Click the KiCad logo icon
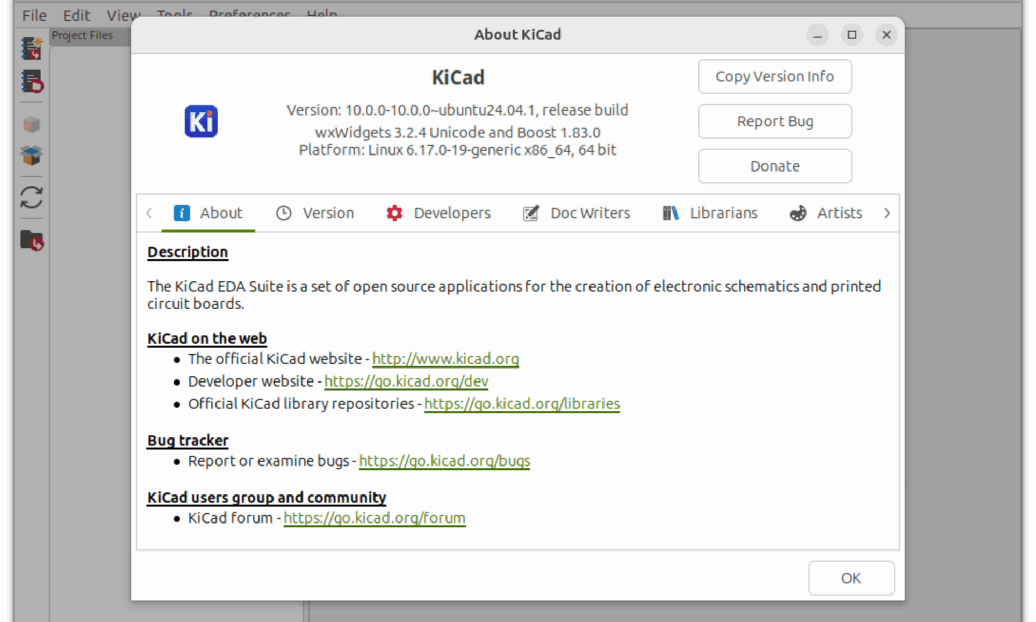Image resolution: width=1036 pixels, height=622 pixels. pyautogui.click(x=201, y=121)
